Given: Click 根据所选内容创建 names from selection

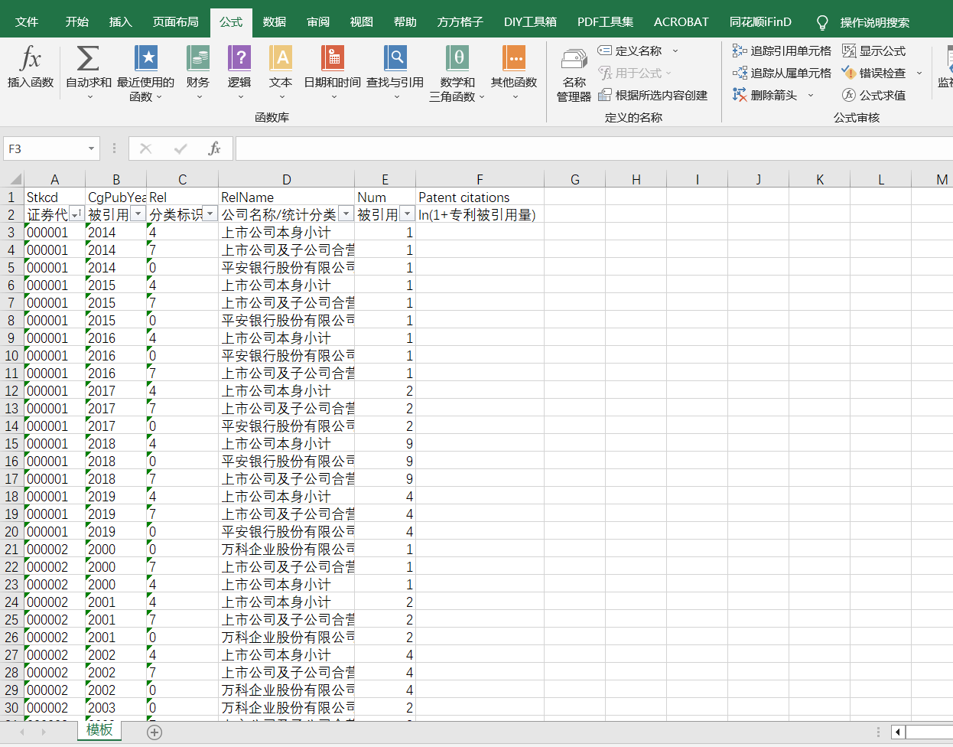Looking at the screenshot, I should [653, 95].
